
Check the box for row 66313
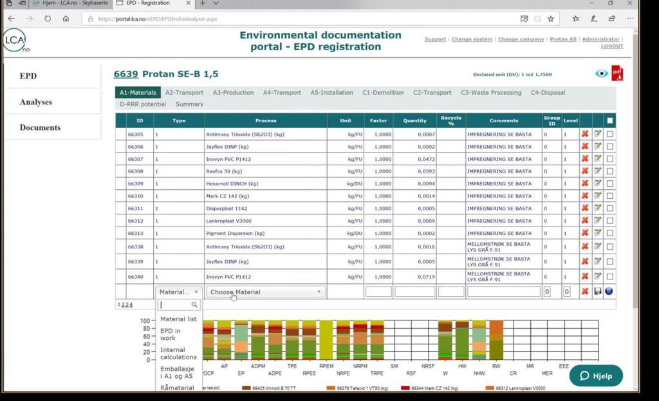(610, 233)
